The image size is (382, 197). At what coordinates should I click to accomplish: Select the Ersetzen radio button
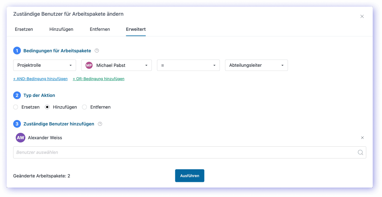coord(16,107)
